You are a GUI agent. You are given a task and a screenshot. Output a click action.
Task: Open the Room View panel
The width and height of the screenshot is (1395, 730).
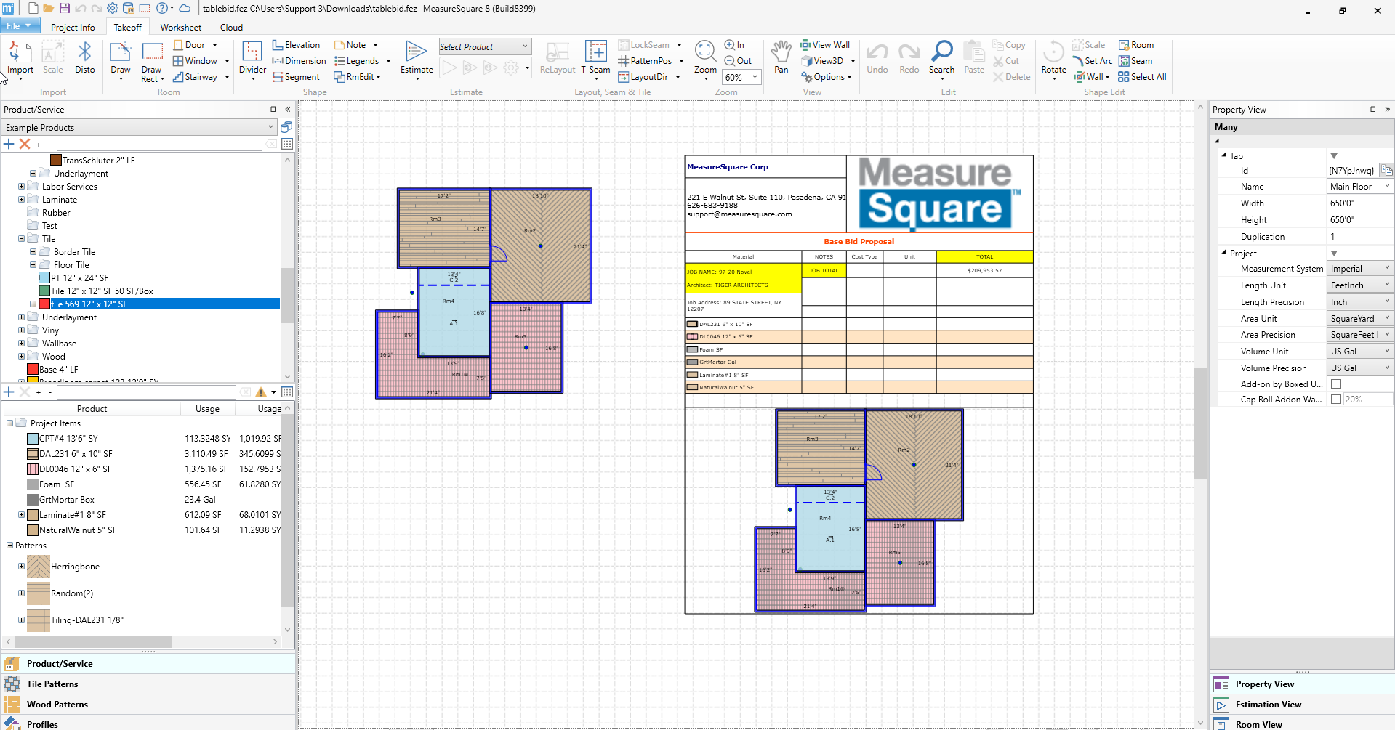click(1302, 724)
